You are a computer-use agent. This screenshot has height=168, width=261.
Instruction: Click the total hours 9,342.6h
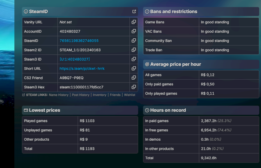209,158
